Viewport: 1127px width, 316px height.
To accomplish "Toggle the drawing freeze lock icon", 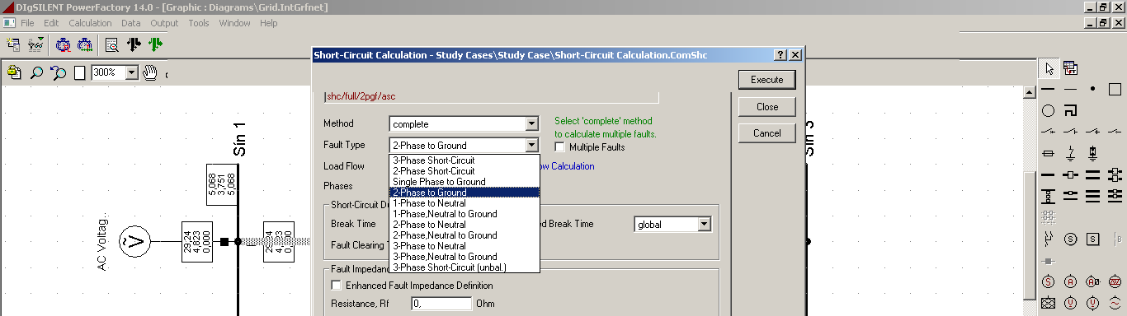I will click(x=14, y=72).
